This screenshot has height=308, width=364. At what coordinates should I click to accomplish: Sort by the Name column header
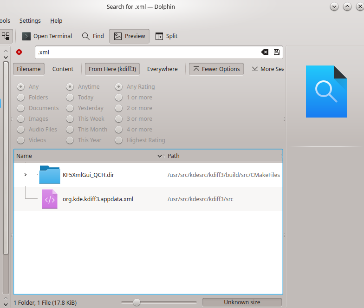(x=89, y=156)
